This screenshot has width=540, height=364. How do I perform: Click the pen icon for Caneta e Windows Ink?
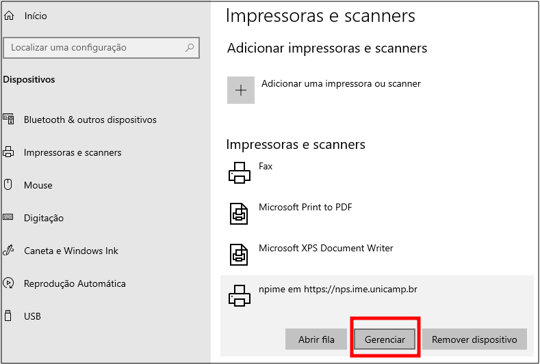(x=8, y=250)
